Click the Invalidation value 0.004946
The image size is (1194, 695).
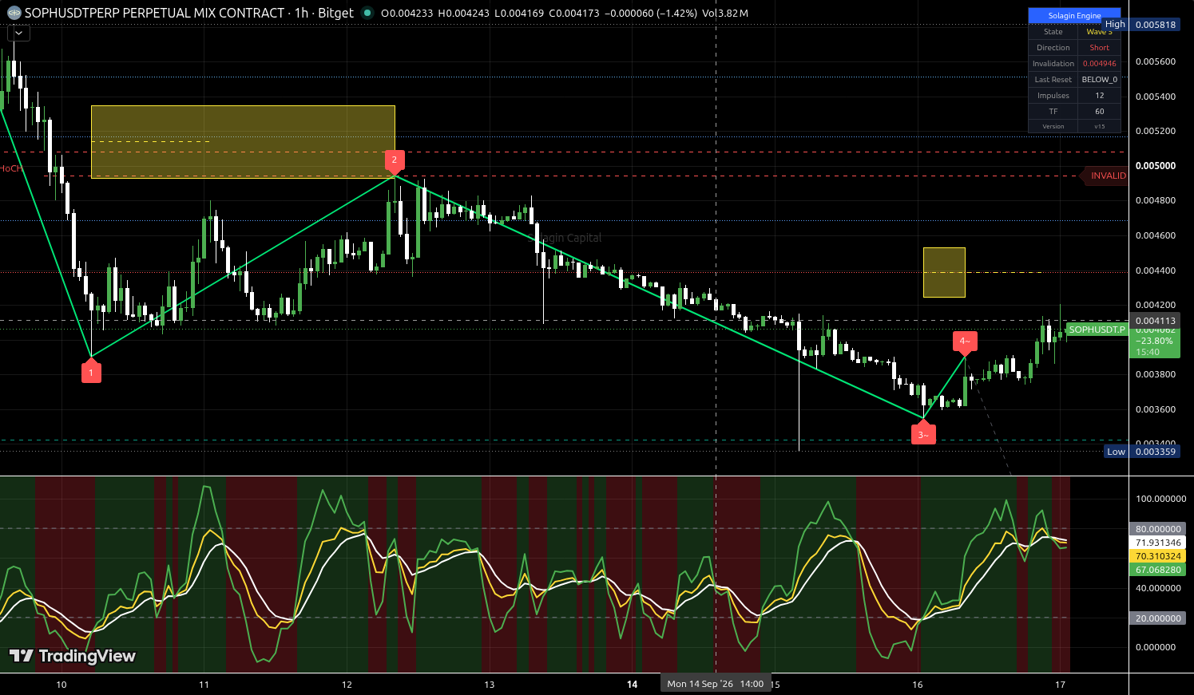click(1099, 64)
